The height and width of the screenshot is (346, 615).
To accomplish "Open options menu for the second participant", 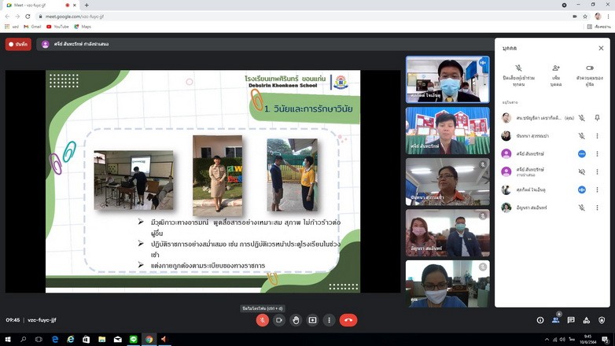I will pyautogui.click(x=597, y=136).
